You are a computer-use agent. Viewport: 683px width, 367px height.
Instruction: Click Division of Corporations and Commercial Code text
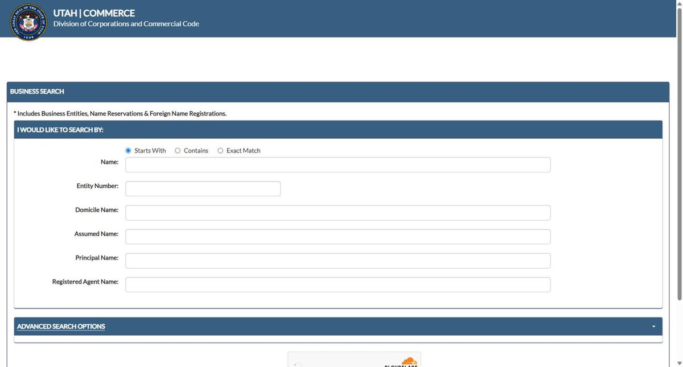pos(126,24)
